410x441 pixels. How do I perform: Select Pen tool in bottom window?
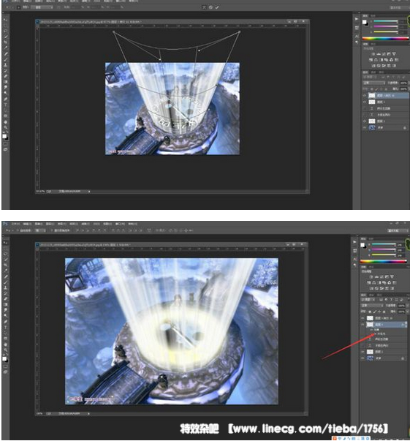[6, 321]
